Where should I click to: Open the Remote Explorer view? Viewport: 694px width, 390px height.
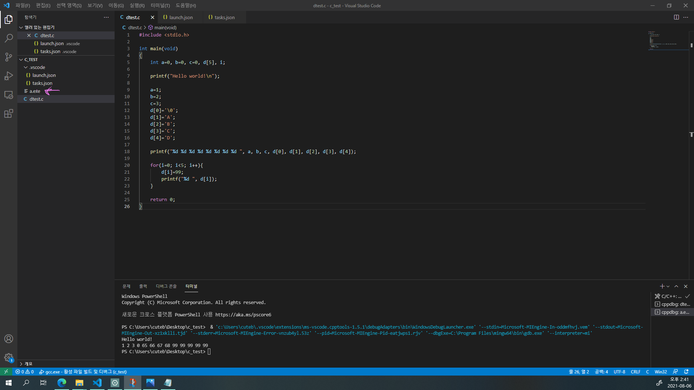click(x=9, y=95)
